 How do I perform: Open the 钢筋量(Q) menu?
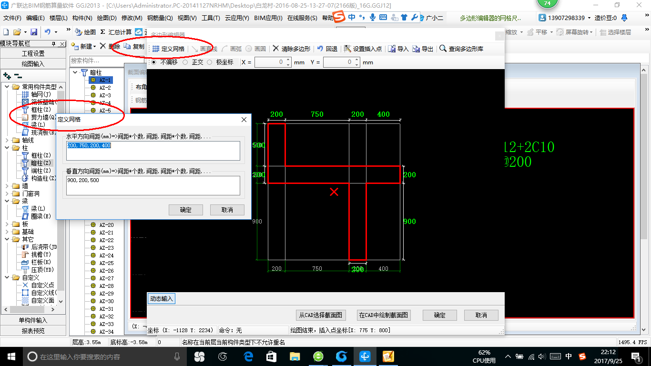tap(160, 18)
